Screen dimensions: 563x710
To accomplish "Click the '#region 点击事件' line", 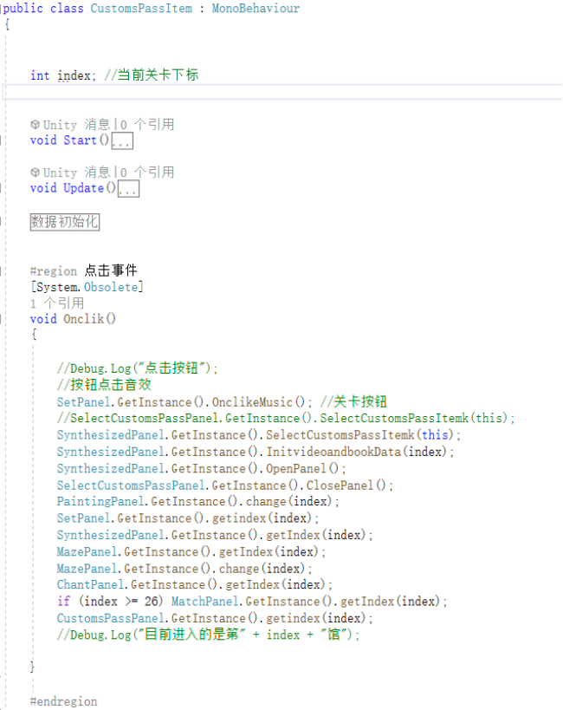I will click(x=83, y=270).
